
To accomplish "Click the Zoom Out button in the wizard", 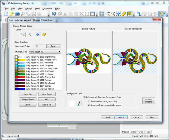I will click(29, 35).
